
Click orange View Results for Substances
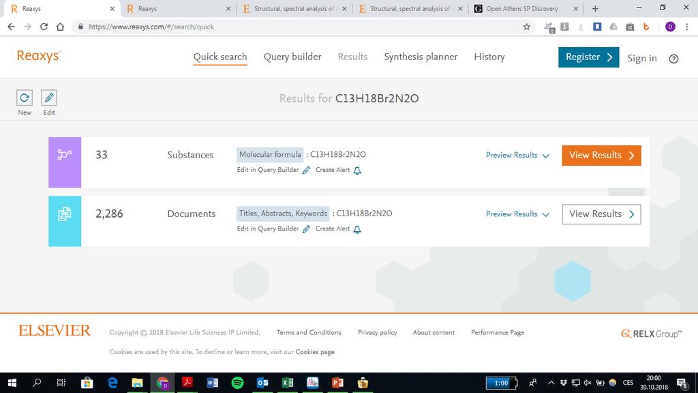(601, 155)
